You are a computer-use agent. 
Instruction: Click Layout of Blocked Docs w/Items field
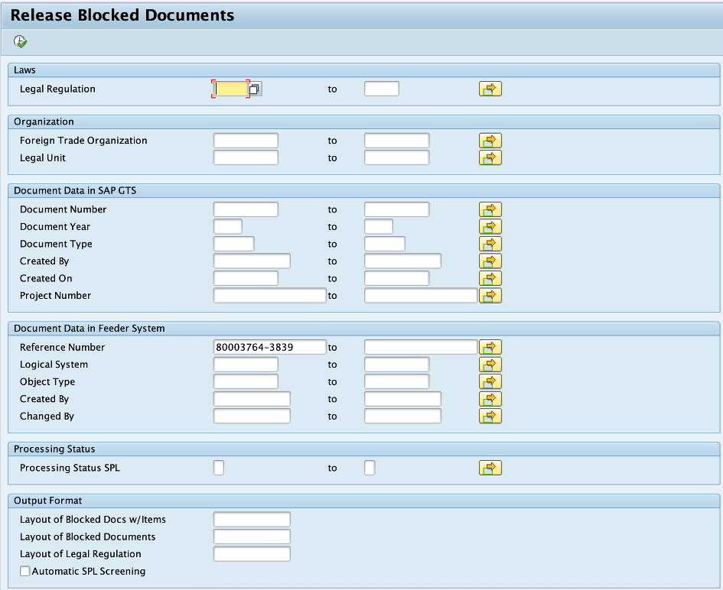click(x=252, y=520)
